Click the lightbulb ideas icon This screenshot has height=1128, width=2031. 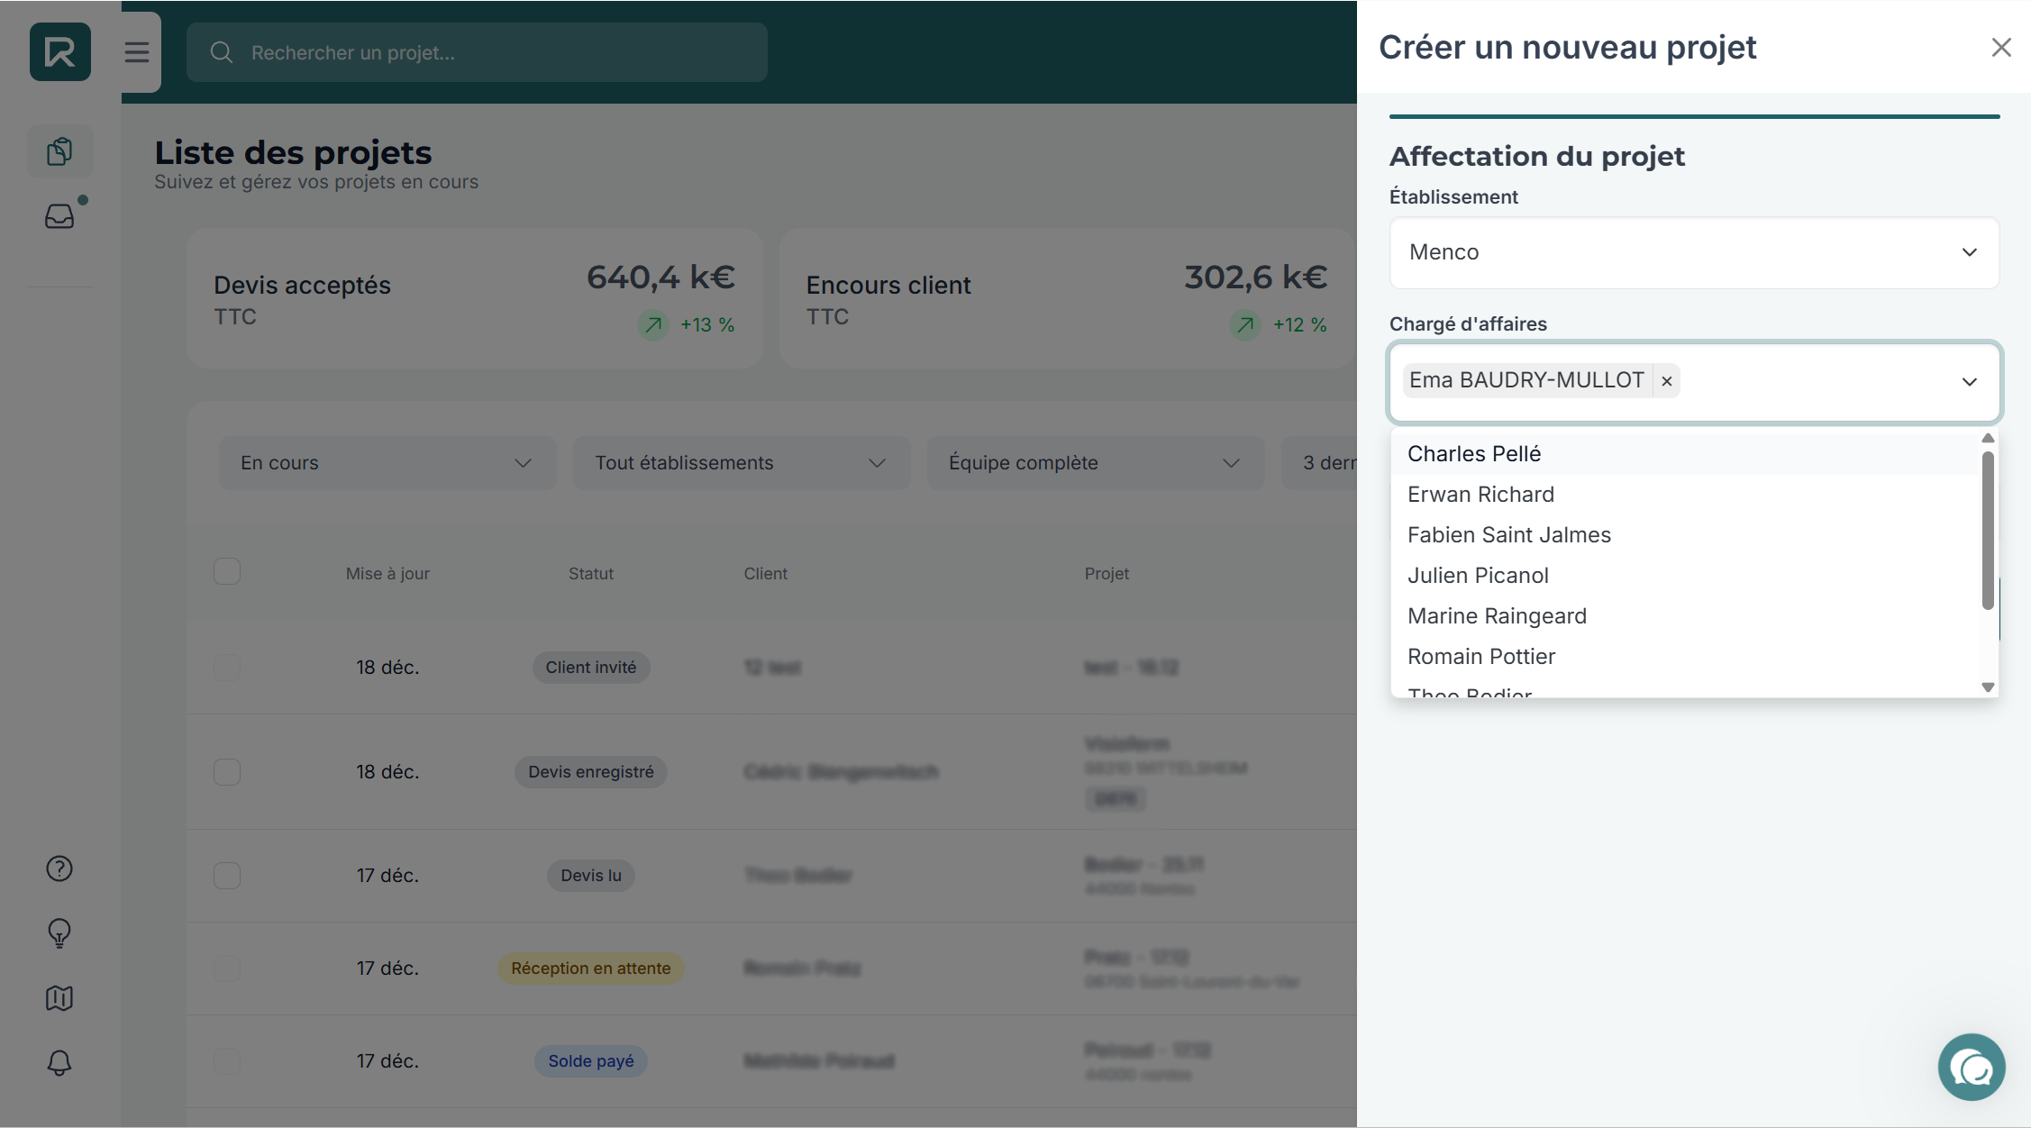point(59,933)
